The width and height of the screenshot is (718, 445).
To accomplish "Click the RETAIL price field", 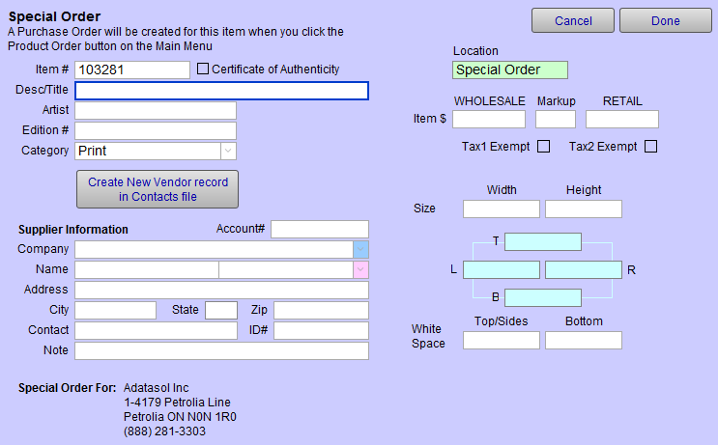I will [x=621, y=119].
